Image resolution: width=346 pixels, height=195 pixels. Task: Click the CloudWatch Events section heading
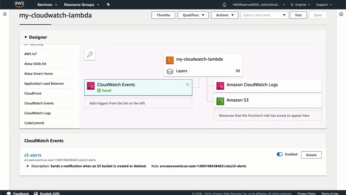44,141
